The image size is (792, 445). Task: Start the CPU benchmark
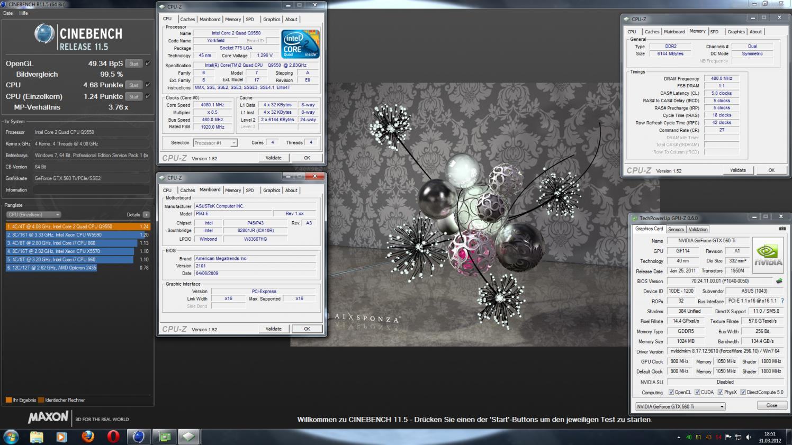coord(134,85)
